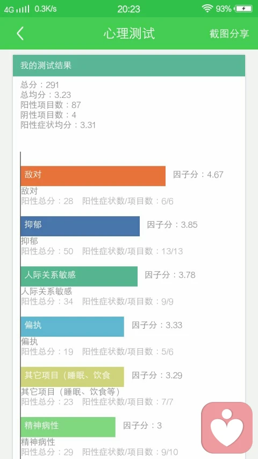Screen dimensions: 258x459
Task: Tap the back arrow icon
Action: (20, 33)
